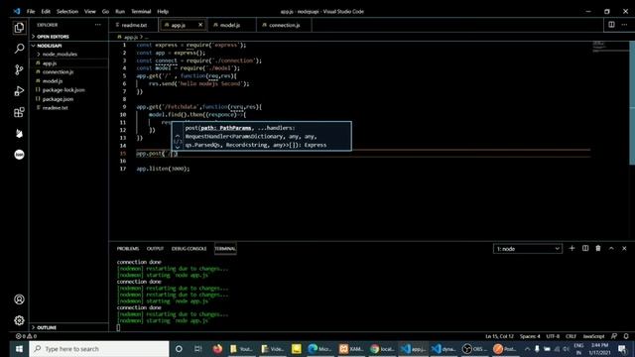Switch to the connection.js tab
The height and width of the screenshot is (357, 635).
click(285, 25)
